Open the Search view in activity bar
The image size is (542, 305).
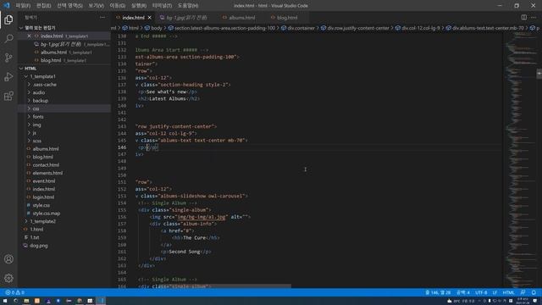pos(8,38)
